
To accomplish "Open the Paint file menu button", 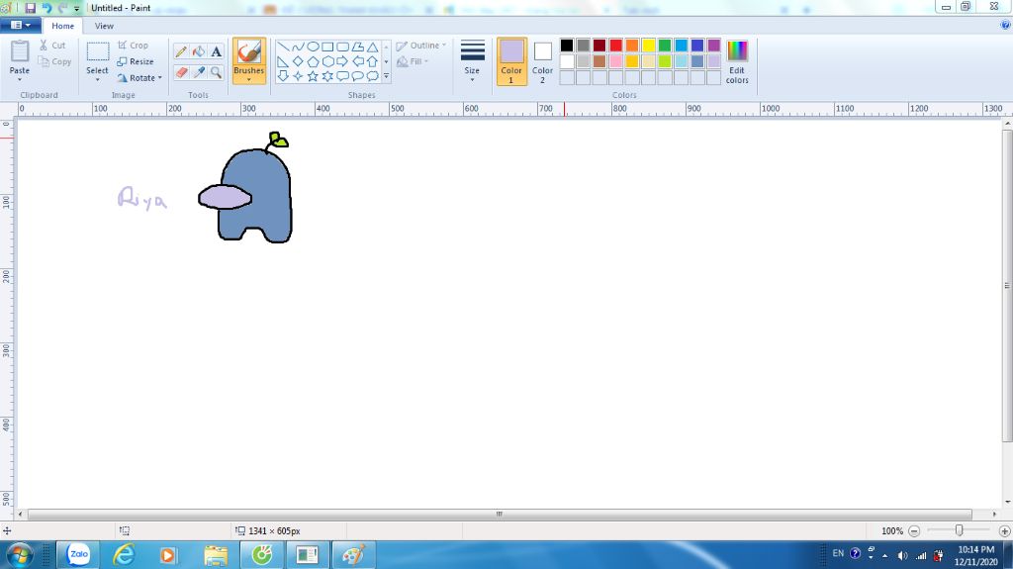I will tap(21, 25).
